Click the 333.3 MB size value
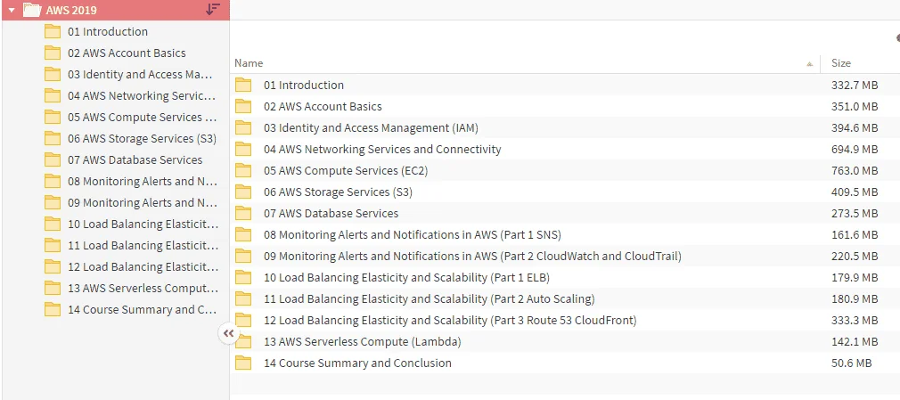Image resolution: width=900 pixels, height=400 pixels. point(855,320)
